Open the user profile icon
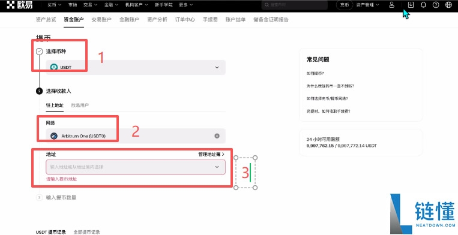 point(391,5)
